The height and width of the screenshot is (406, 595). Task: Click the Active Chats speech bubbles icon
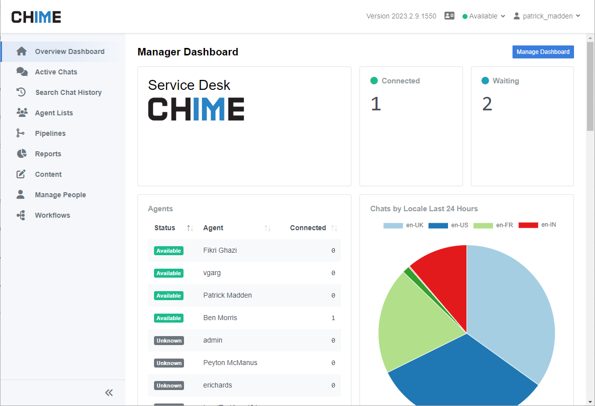click(x=22, y=71)
